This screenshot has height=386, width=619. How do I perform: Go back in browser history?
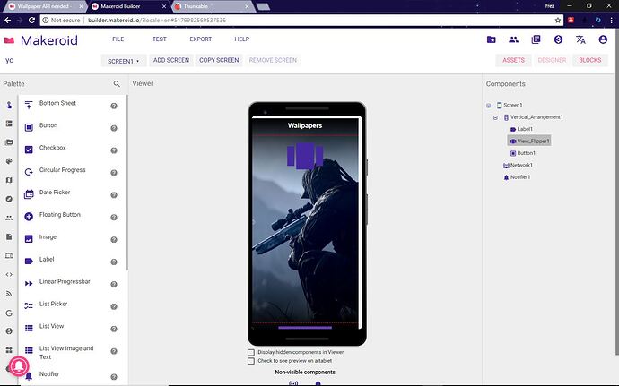click(x=8, y=20)
